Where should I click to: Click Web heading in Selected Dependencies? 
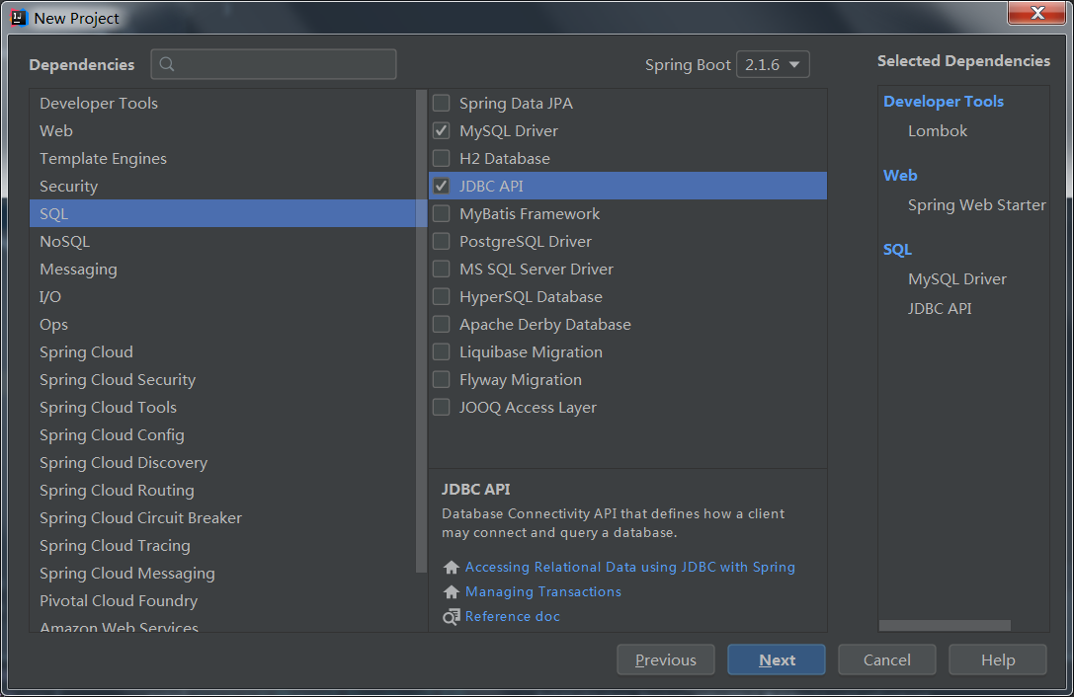pos(900,176)
